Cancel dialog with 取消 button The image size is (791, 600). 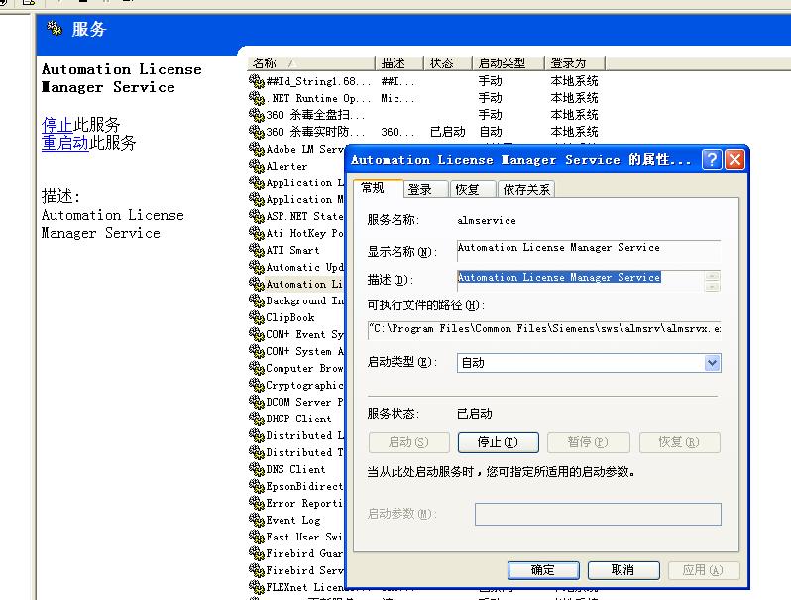(x=623, y=570)
